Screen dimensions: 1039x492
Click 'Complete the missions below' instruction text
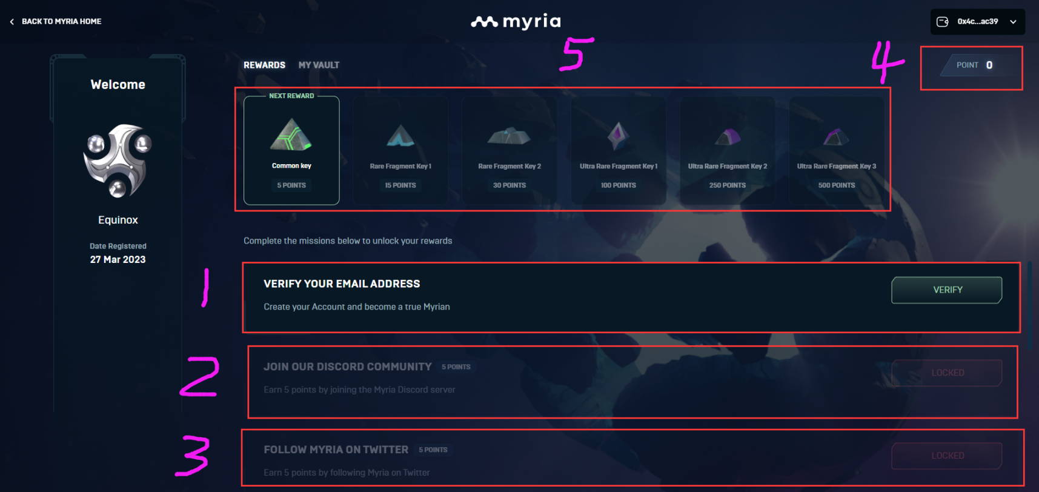[348, 241]
